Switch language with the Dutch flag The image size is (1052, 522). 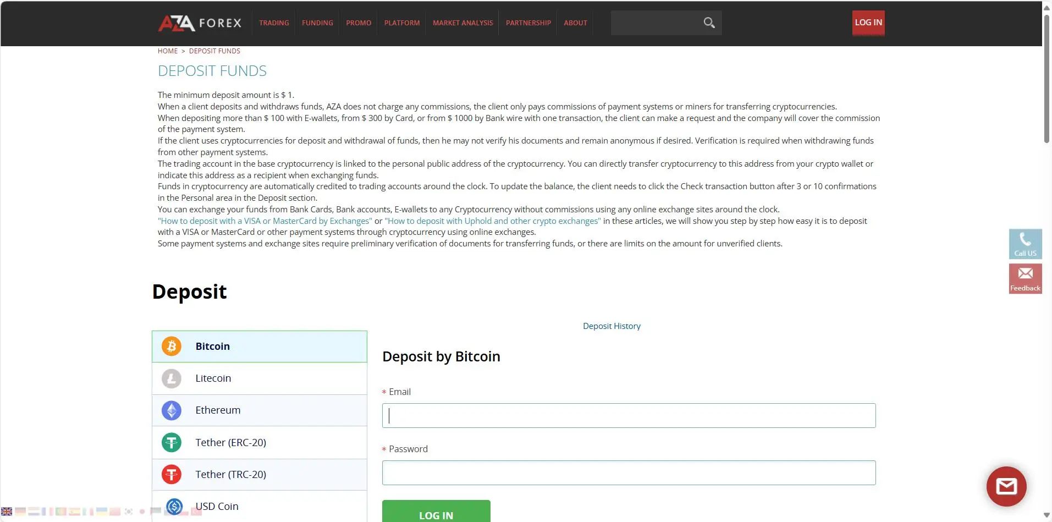coord(34,512)
